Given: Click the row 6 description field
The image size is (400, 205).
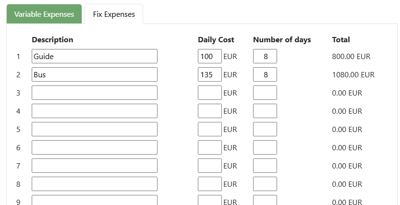Looking at the screenshot, I should 94,147.
